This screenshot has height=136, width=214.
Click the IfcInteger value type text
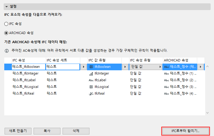(102, 74)
